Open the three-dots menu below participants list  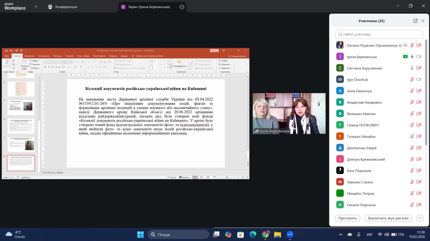tap(420, 218)
